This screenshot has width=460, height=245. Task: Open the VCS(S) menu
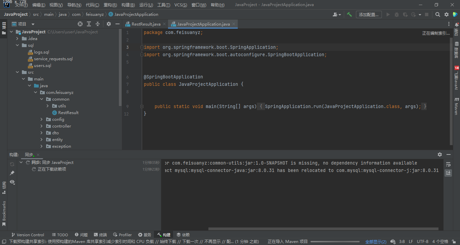point(181,5)
